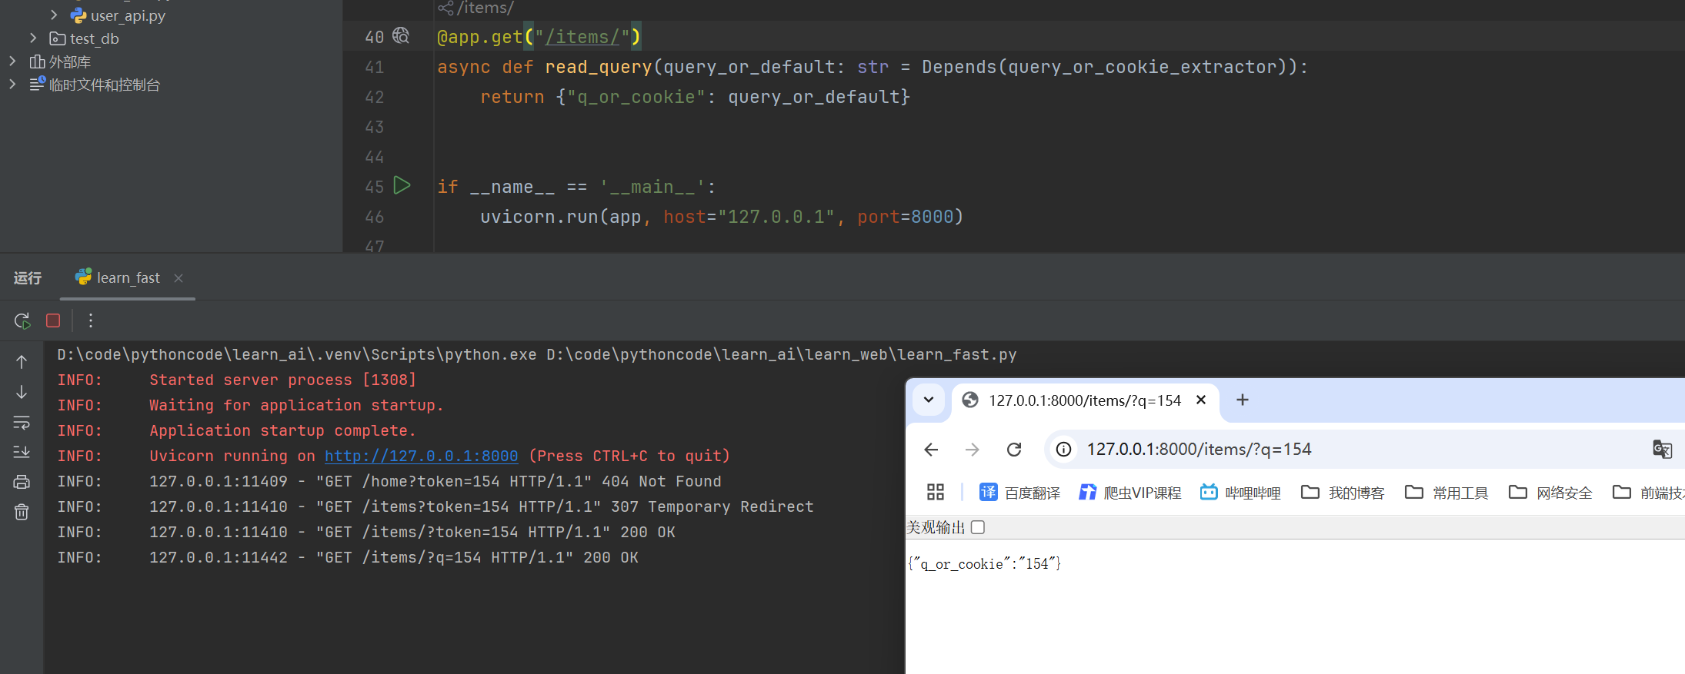Viewport: 1685px width, 674px height.
Task: Click the browser address bar URL
Action: [x=1198, y=450]
